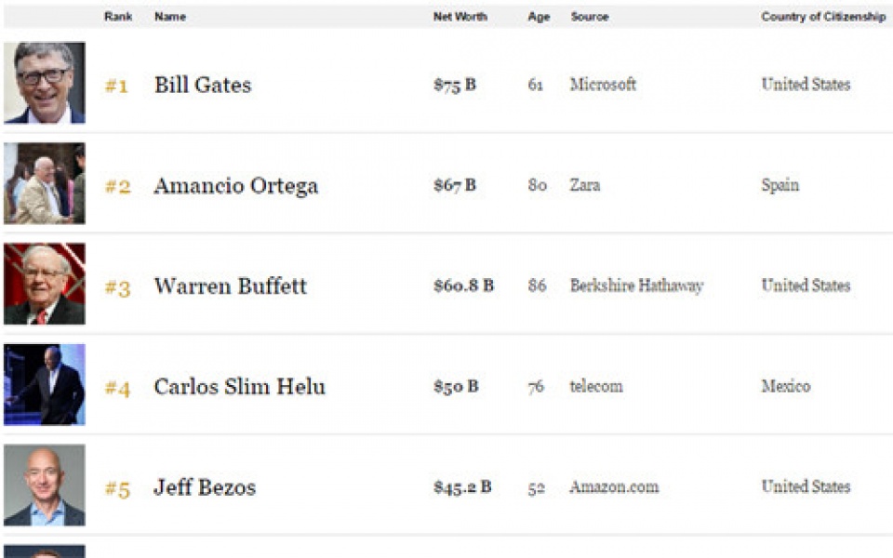
Task: Open the photo in the Zara row
Action: [x=45, y=183]
